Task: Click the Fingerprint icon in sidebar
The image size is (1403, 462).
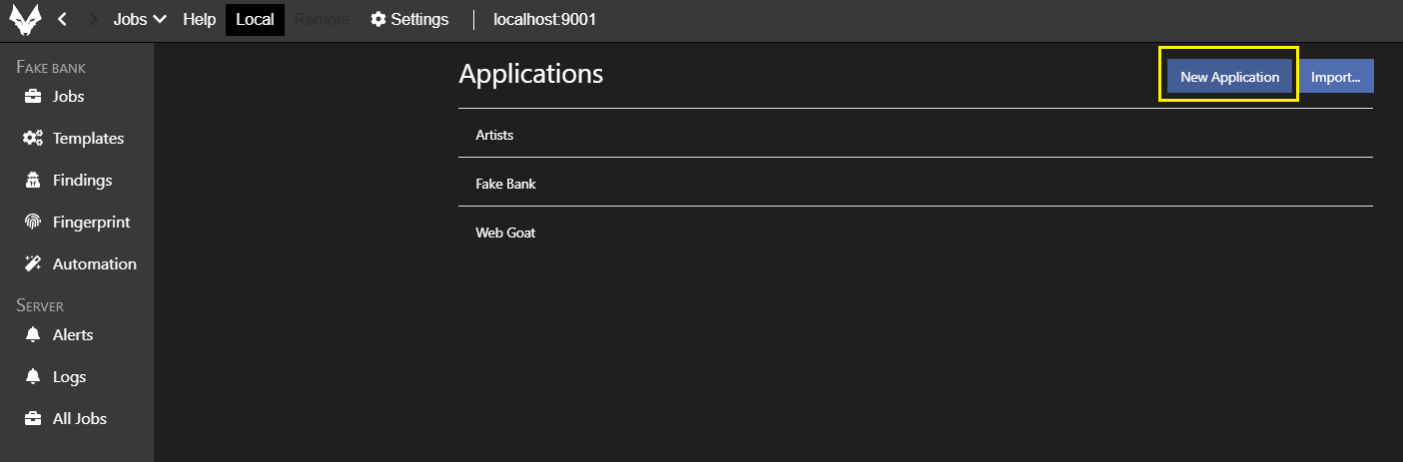Action: click(x=33, y=223)
